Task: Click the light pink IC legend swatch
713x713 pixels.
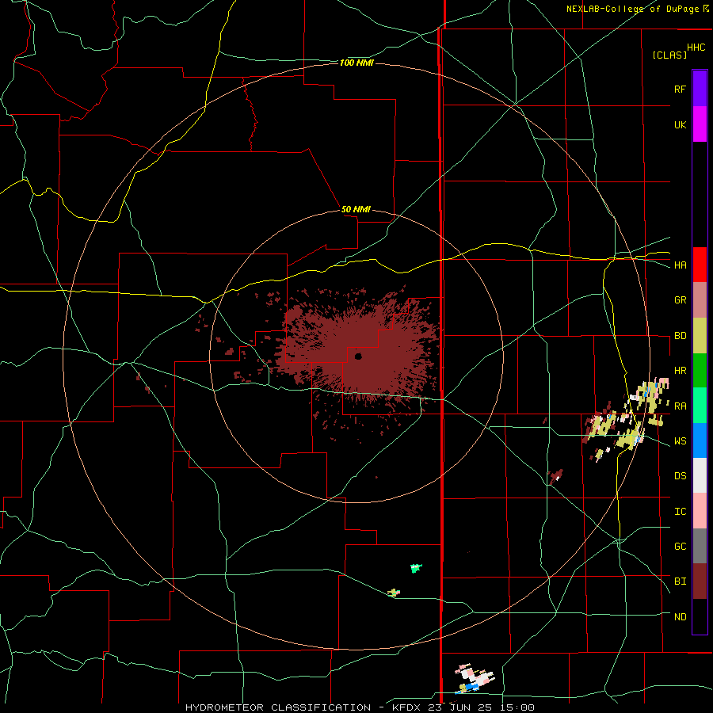Action: (x=700, y=511)
